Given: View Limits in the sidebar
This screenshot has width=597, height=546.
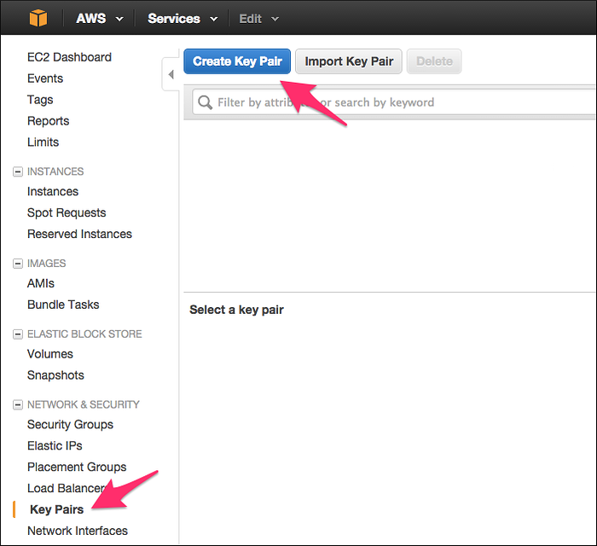Looking at the screenshot, I should click(x=43, y=142).
